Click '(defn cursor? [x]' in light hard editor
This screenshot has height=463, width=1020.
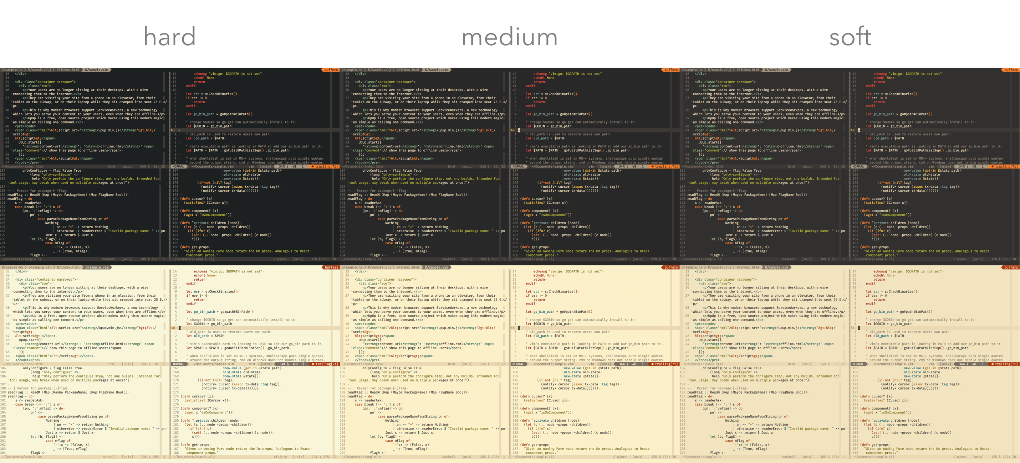point(197,396)
